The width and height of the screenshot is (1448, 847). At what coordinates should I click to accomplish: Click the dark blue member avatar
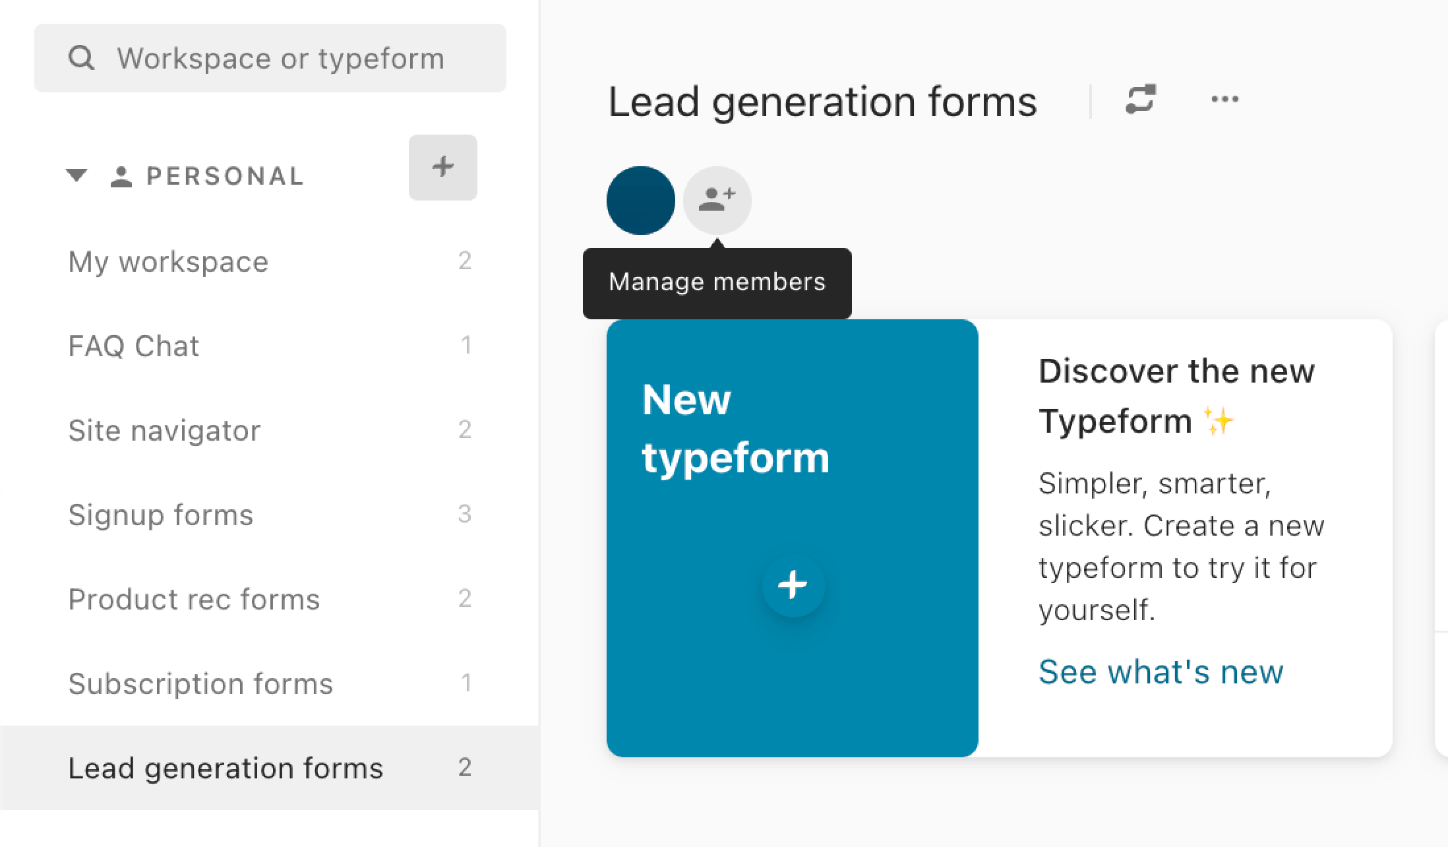point(641,201)
